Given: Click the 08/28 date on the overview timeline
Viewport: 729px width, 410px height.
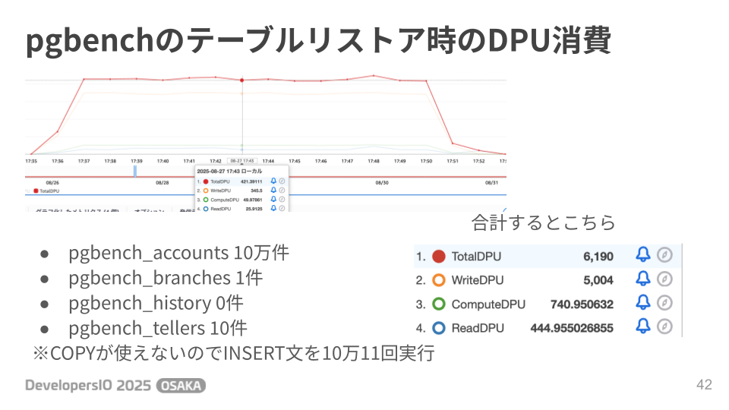Looking at the screenshot, I should coord(163,183).
